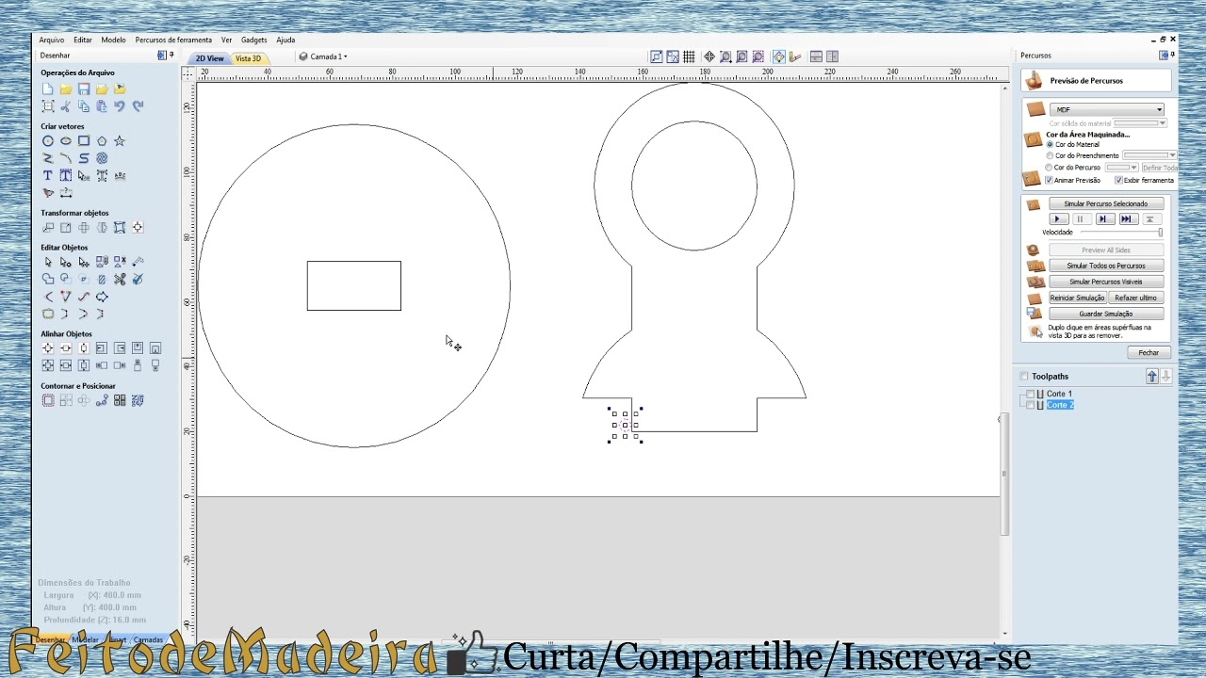Click the Weld vectors icon under Editar Objetos

[48, 280]
